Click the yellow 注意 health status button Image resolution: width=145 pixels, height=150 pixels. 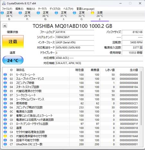[13, 42]
